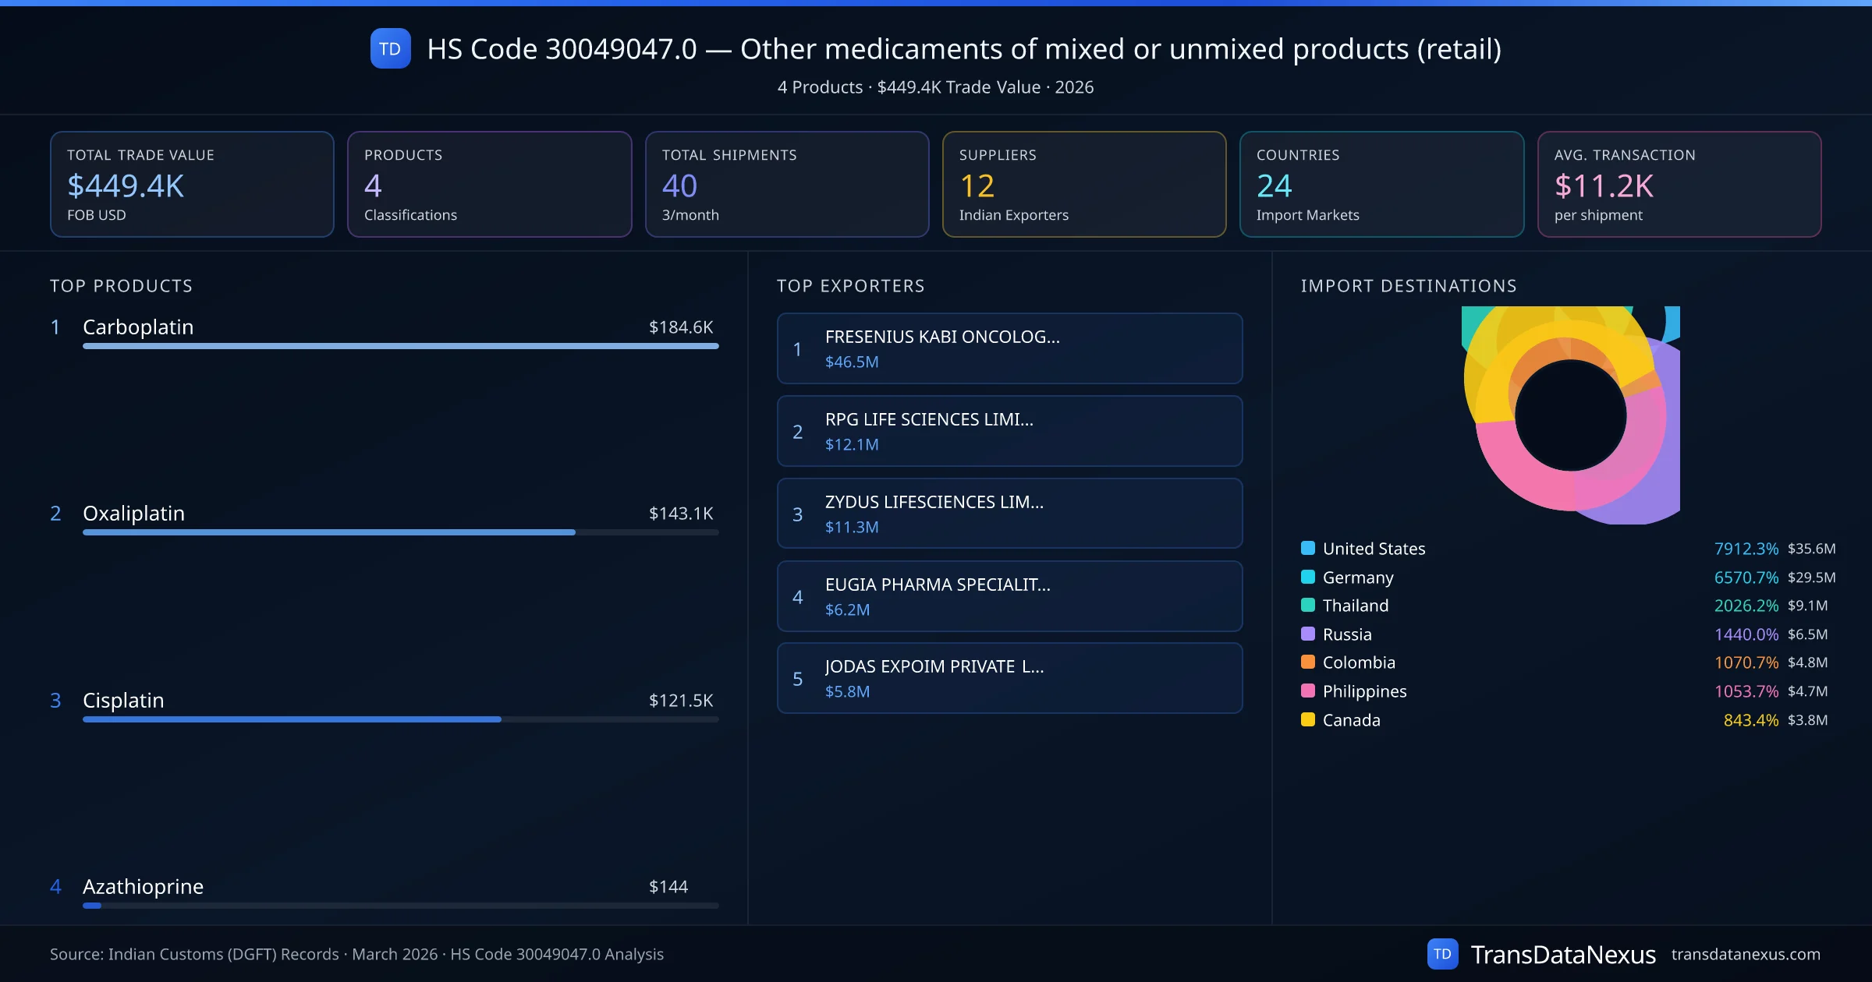This screenshot has width=1872, height=982.
Task: Click the Avg. Transaction stat card
Action: (x=1679, y=184)
